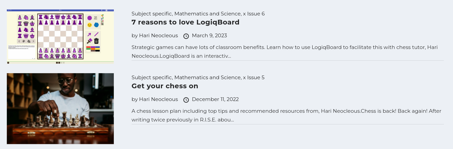Click the trash can icon in the LogiqBoard screenshot
The width and height of the screenshot is (453, 149).
pos(96,41)
